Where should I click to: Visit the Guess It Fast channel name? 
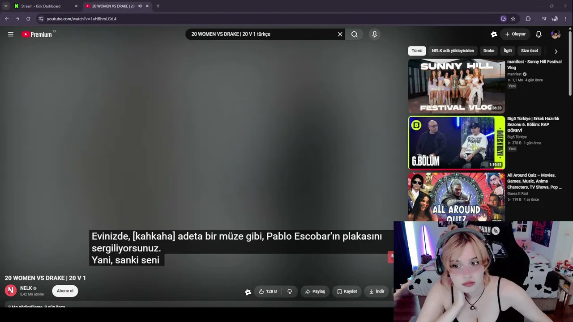point(518,194)
